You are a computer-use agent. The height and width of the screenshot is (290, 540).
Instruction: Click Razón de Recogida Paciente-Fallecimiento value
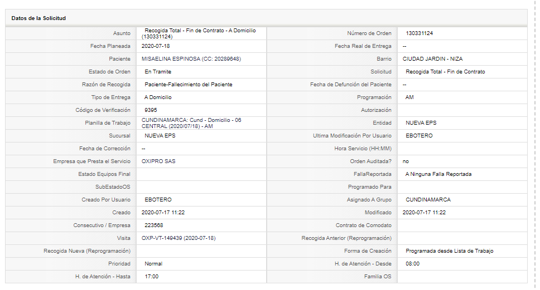(x=189, y=85)
